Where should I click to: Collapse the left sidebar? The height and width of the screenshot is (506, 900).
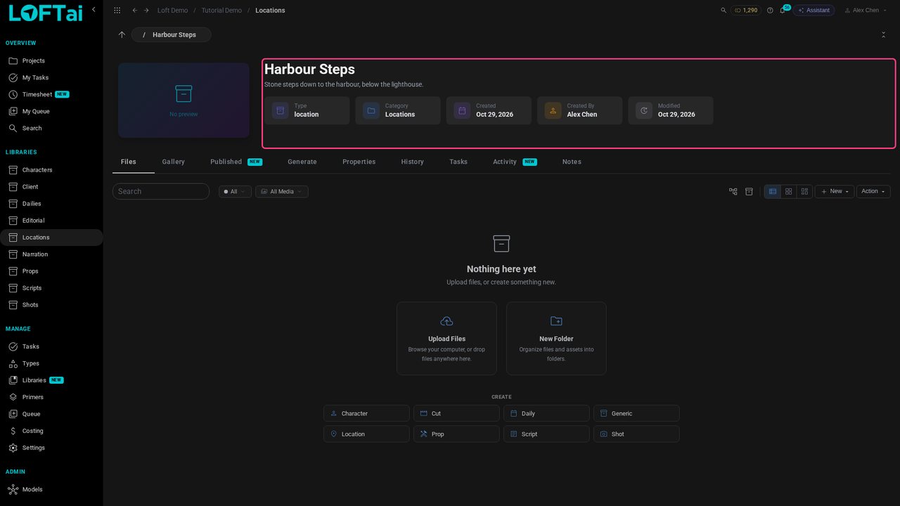(94, 9)
